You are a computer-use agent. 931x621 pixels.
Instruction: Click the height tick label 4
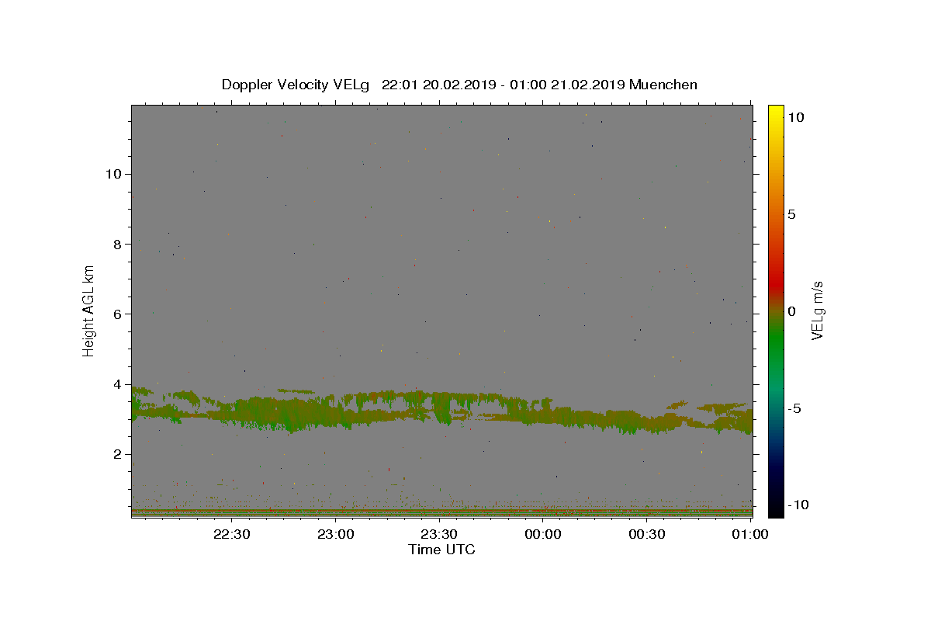[116, 384]
